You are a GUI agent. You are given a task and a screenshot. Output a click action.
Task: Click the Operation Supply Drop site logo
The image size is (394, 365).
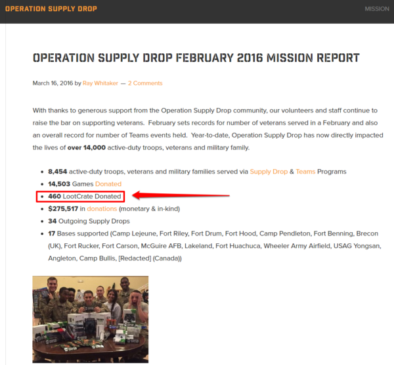click(x=51, y=9)
